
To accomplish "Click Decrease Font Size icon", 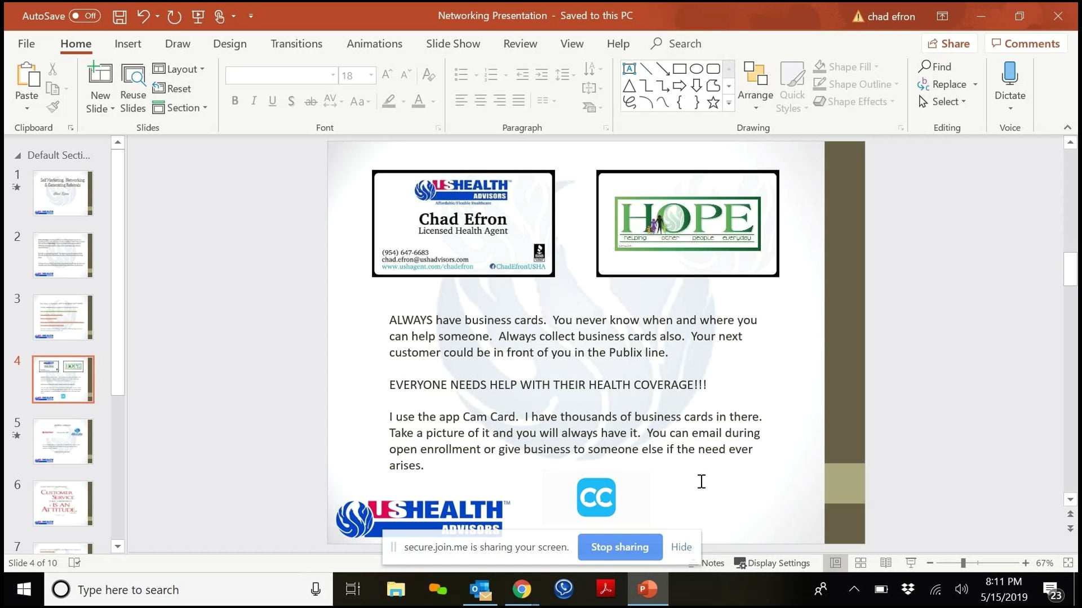I will [406, 75].
